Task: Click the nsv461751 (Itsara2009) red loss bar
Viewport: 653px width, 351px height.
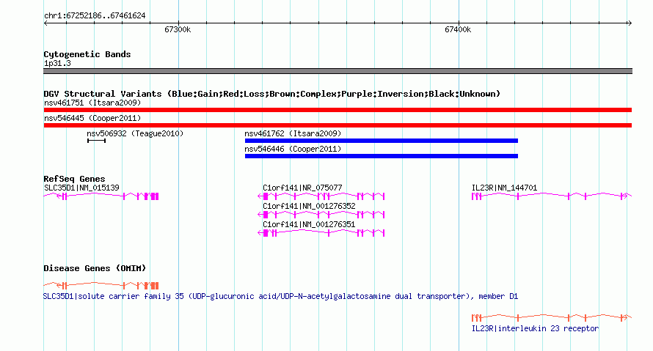Action: [x=338, y=110]
